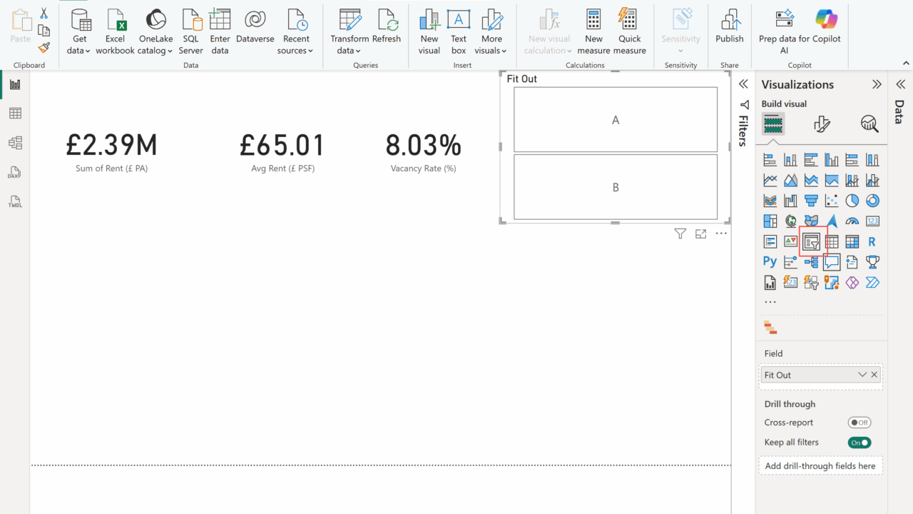Select the Slicer visual

pyautogui.click(x=811, y=242)
